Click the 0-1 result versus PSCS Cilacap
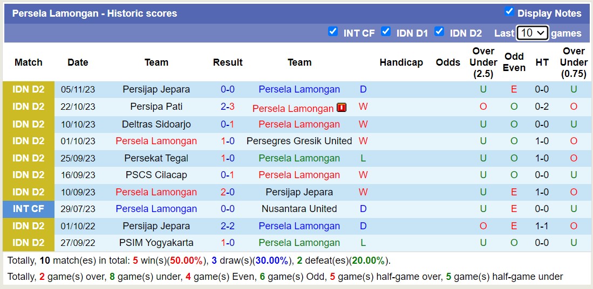 coord(228,175)
